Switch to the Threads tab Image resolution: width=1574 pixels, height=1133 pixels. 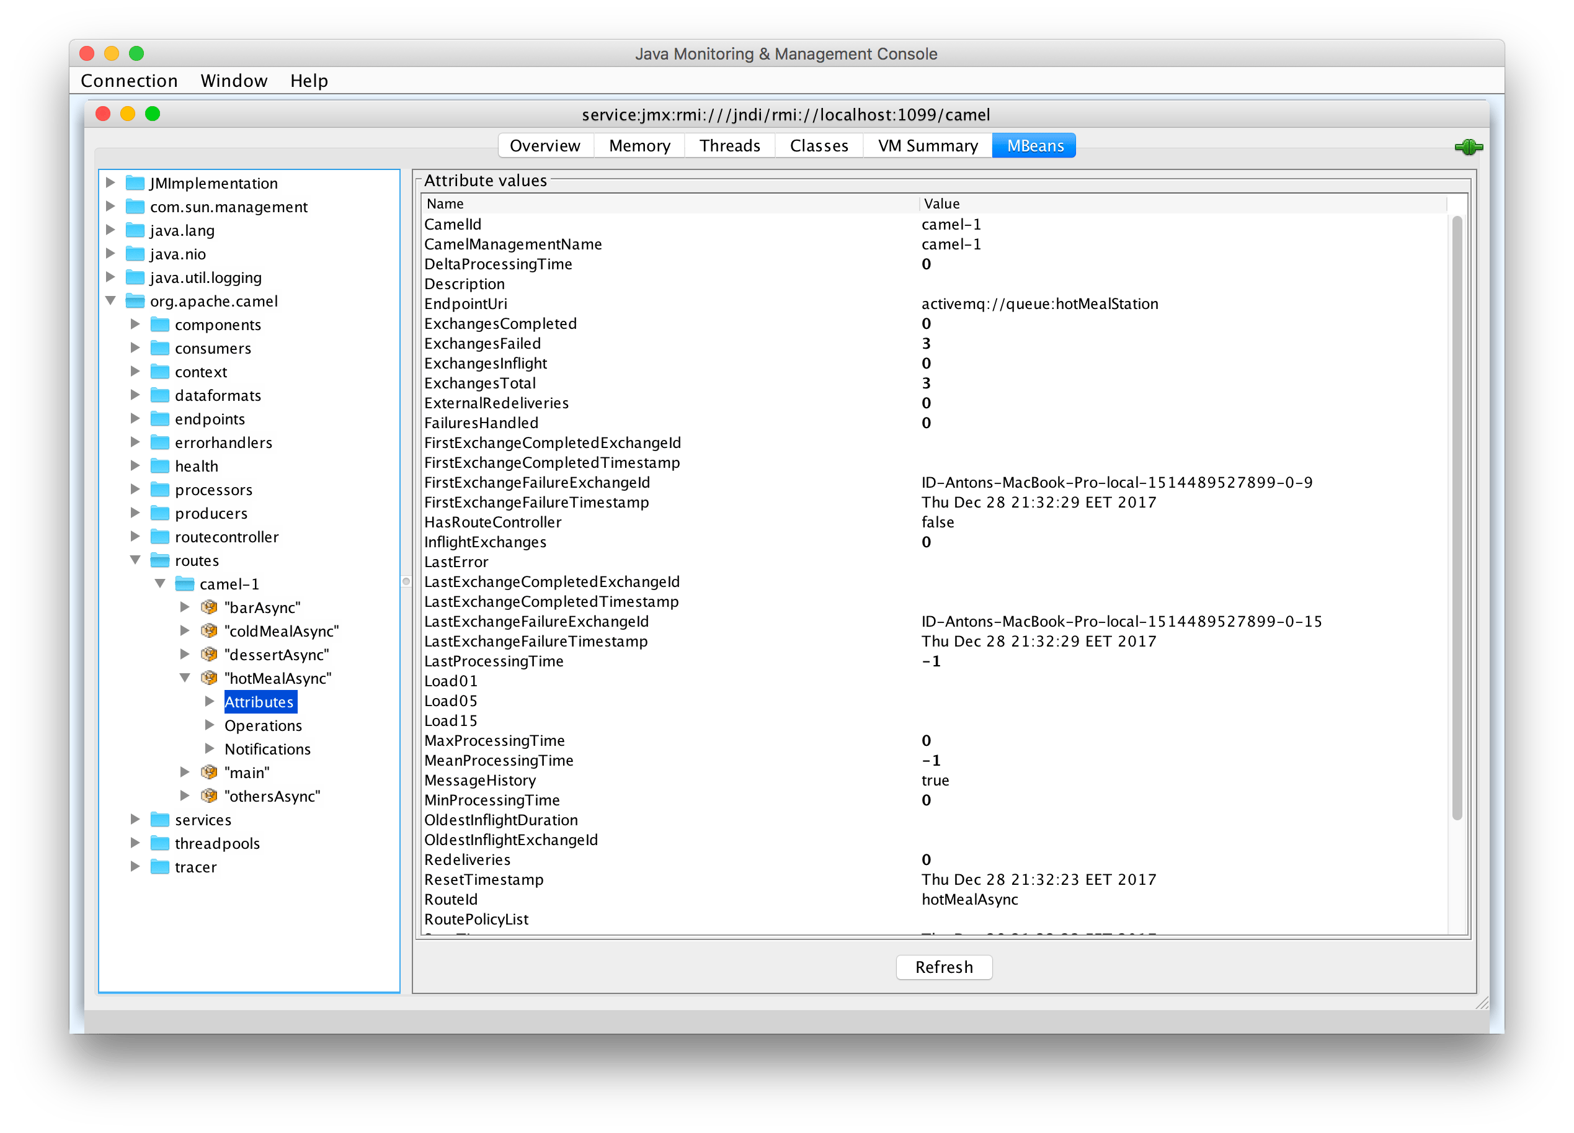coord(729,146)
